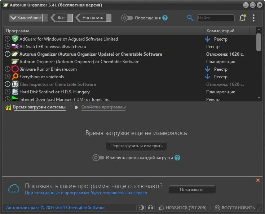265x214 pixels.
Task: Click help icon next to Оповещения
Action: click(x=165, y=18)
